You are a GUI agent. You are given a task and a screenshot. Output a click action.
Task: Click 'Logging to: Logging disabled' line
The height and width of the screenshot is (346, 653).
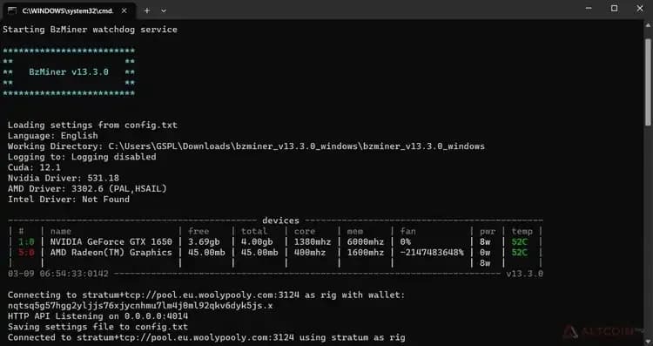point(82,157)
